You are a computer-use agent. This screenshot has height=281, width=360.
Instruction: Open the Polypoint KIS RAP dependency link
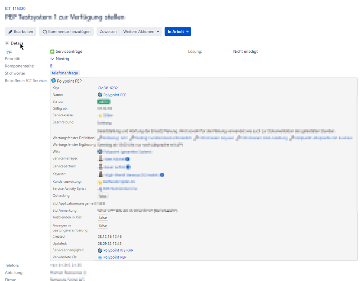(x=118, y=250)
